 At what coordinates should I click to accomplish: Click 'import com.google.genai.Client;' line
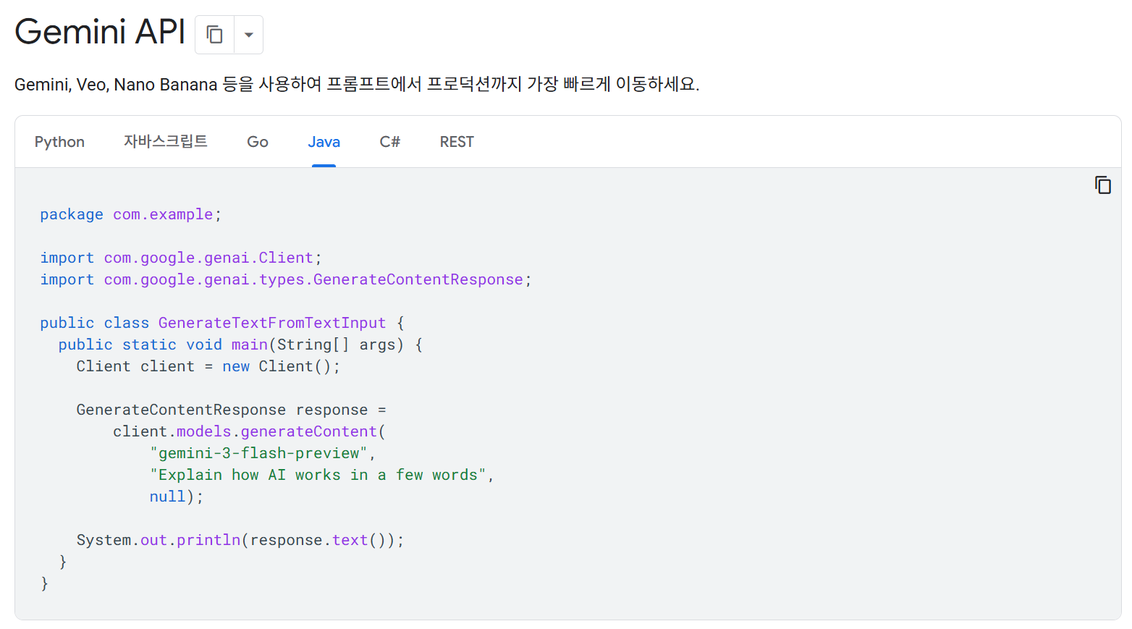point(181,258)
